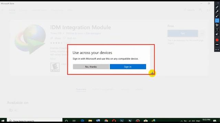220x123 pixels.
Task: Open Task View on the taskbar
Action: (x=74, y=121)
